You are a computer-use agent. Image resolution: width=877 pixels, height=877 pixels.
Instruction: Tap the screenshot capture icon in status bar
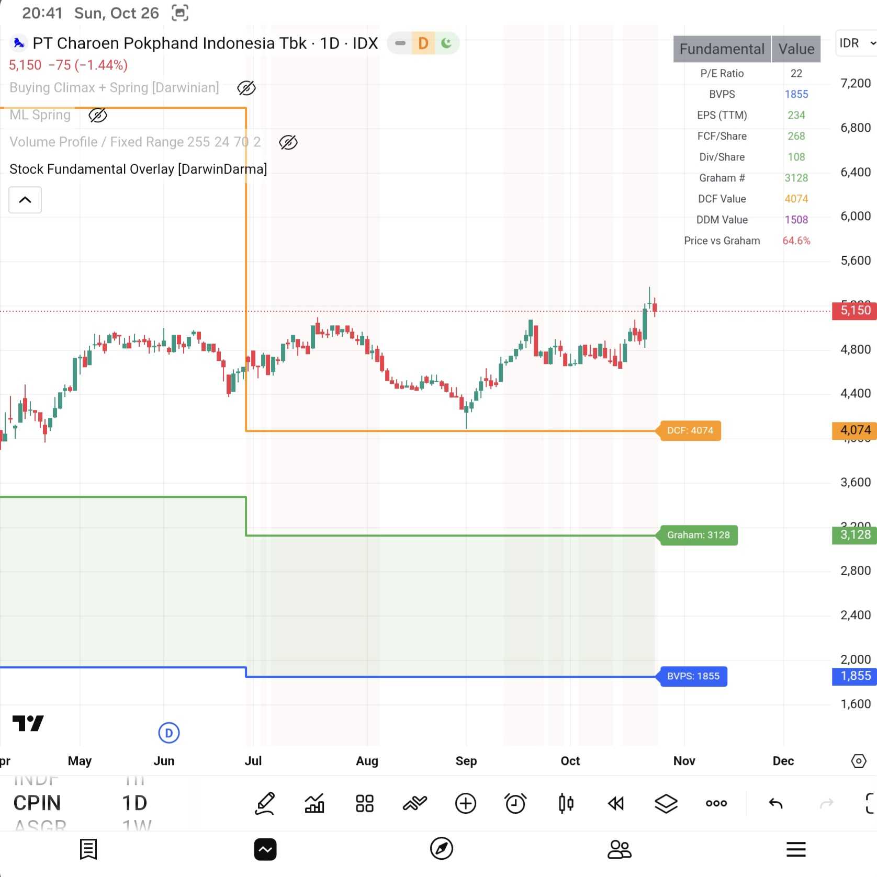(x=180, y=13)
